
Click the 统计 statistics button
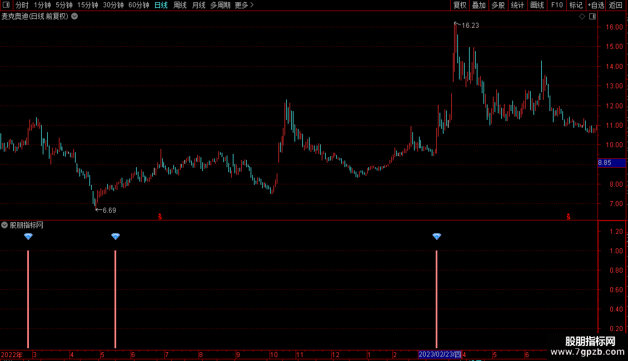tap(517, 5)
